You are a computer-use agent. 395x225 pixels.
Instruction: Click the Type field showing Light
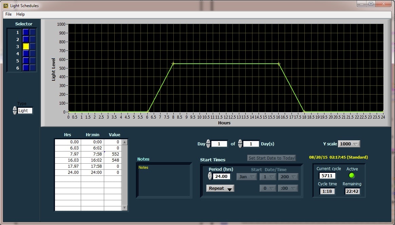[x=25, y=110]
